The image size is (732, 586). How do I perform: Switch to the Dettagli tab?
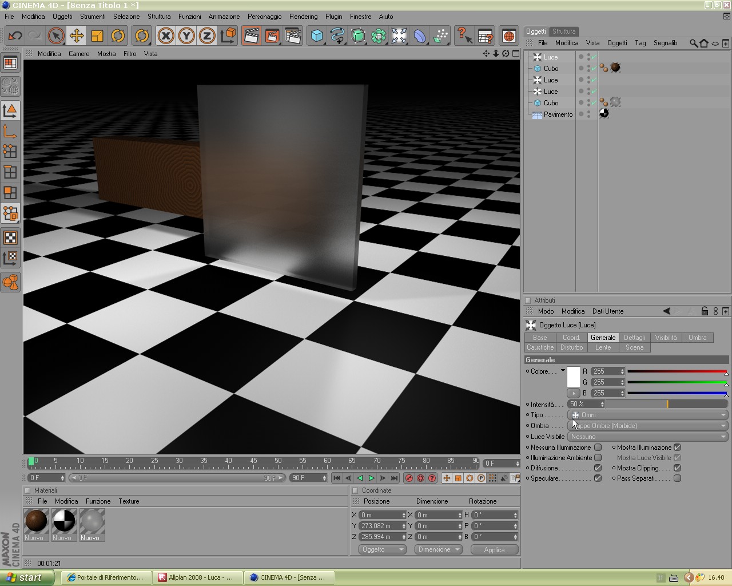pos(634,338)
